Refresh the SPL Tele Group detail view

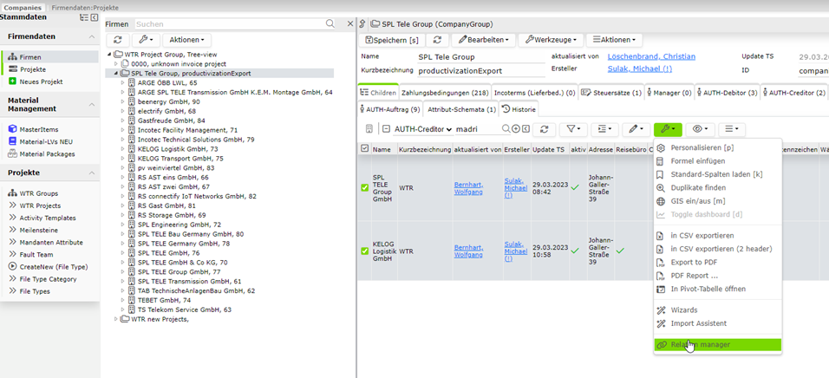[x=437, y=40]
